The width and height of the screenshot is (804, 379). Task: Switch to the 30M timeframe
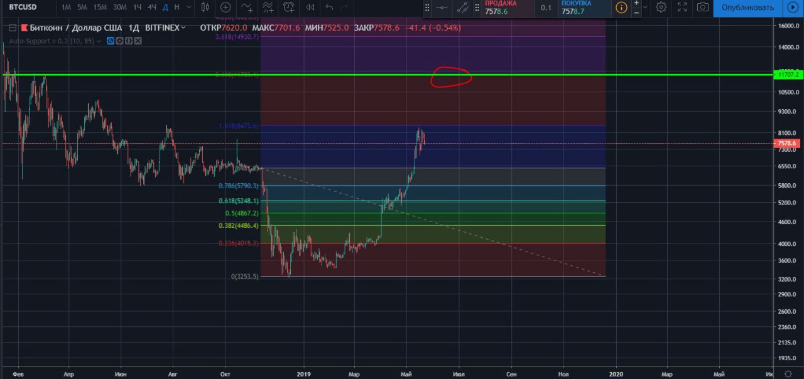tap(120, 7)
